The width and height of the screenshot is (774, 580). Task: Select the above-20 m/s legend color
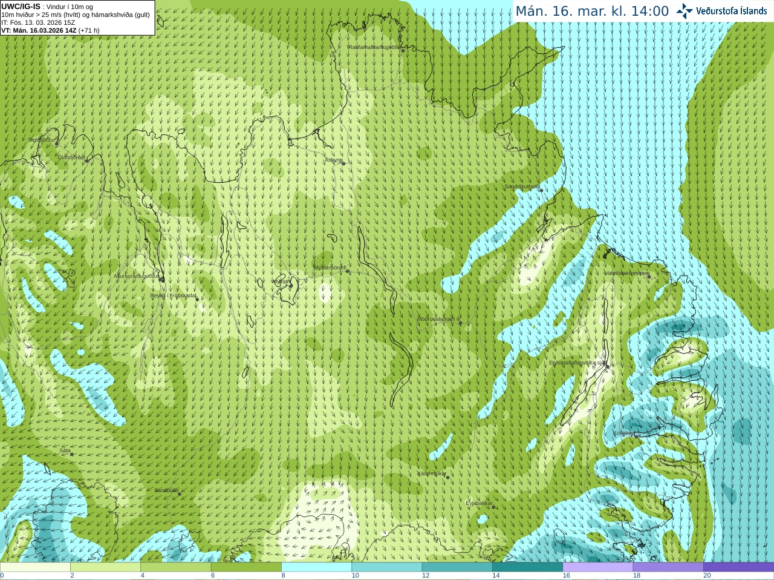pyautogui.click(x=738, y=567)
